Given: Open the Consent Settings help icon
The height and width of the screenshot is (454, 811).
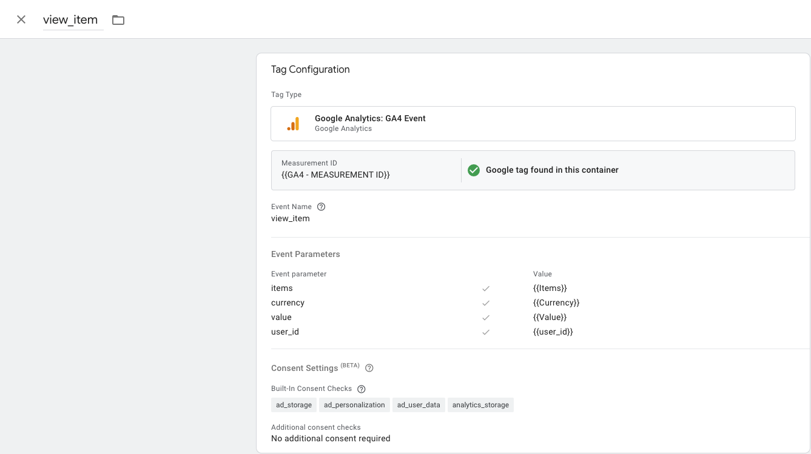Looking at the screenshot, I should click(x=369, y=368).
